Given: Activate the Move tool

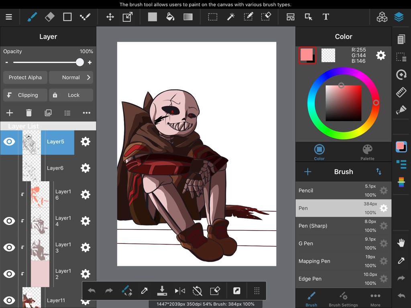Looking at the screenshot, I should click(110, 17).
